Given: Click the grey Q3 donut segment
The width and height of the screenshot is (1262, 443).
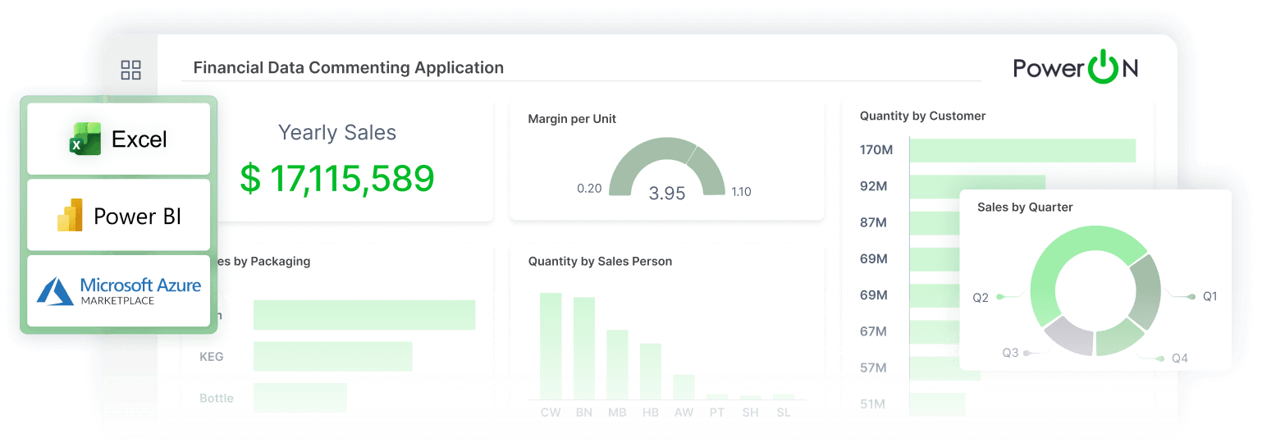Looking at the screenshot, I should (1068, 336).
